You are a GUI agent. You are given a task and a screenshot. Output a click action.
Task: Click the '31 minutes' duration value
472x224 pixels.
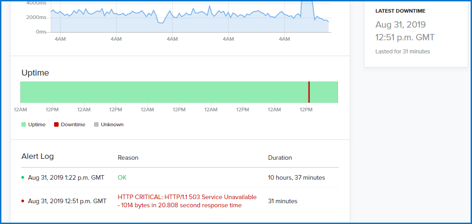[x=283, y=201]
